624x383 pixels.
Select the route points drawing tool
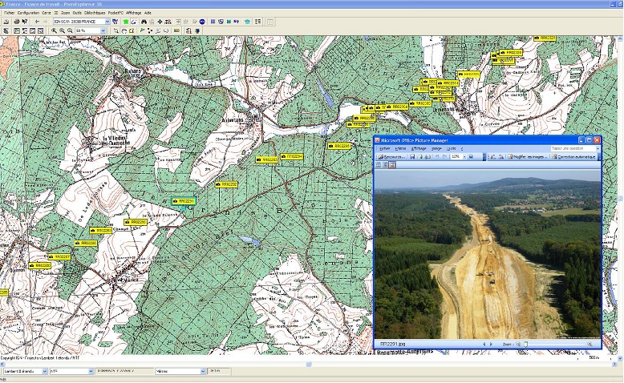(x=150, y=30)
